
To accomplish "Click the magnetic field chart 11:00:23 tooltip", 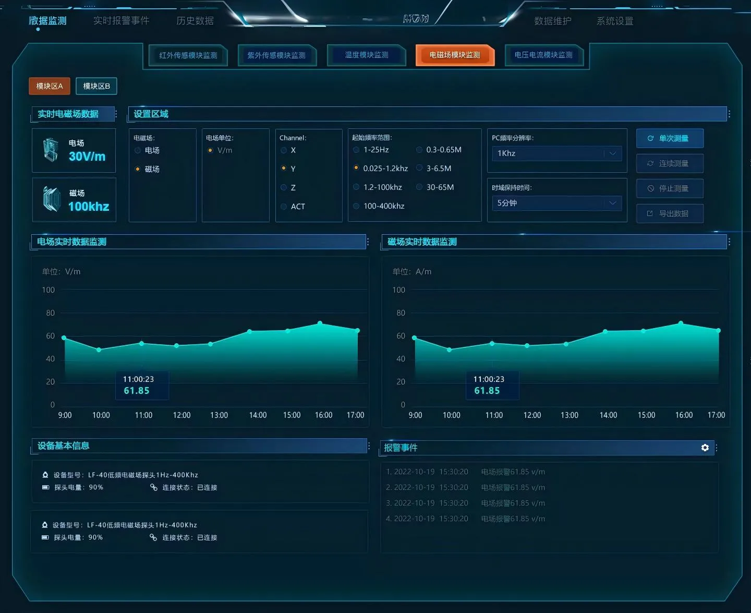I will point(493,385).
